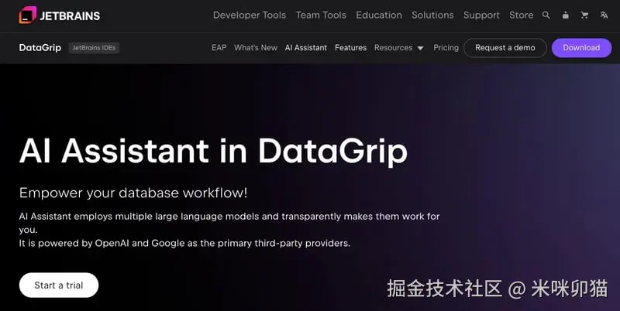
Task: Open the shopping cart icon
Action: (x=584, y=15)
